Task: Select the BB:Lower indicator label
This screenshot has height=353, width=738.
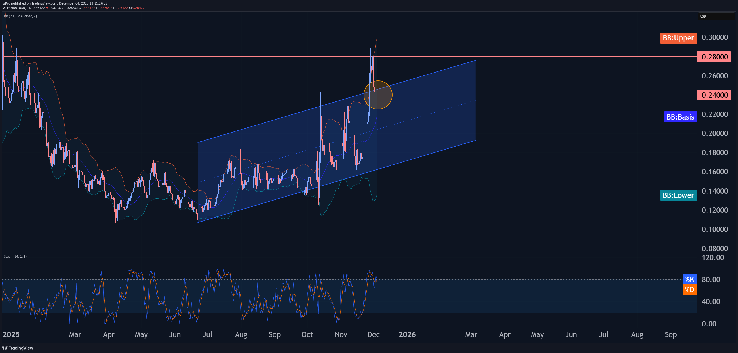Action: coord(678,195)
